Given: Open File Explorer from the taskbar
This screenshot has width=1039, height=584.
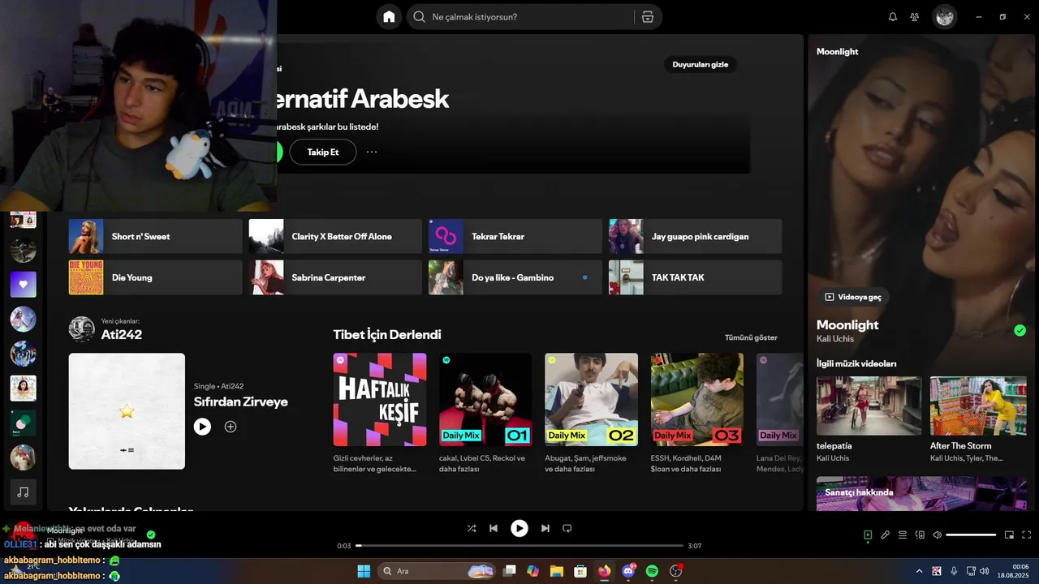Looking at the screenshot, I should click(557, 571).
